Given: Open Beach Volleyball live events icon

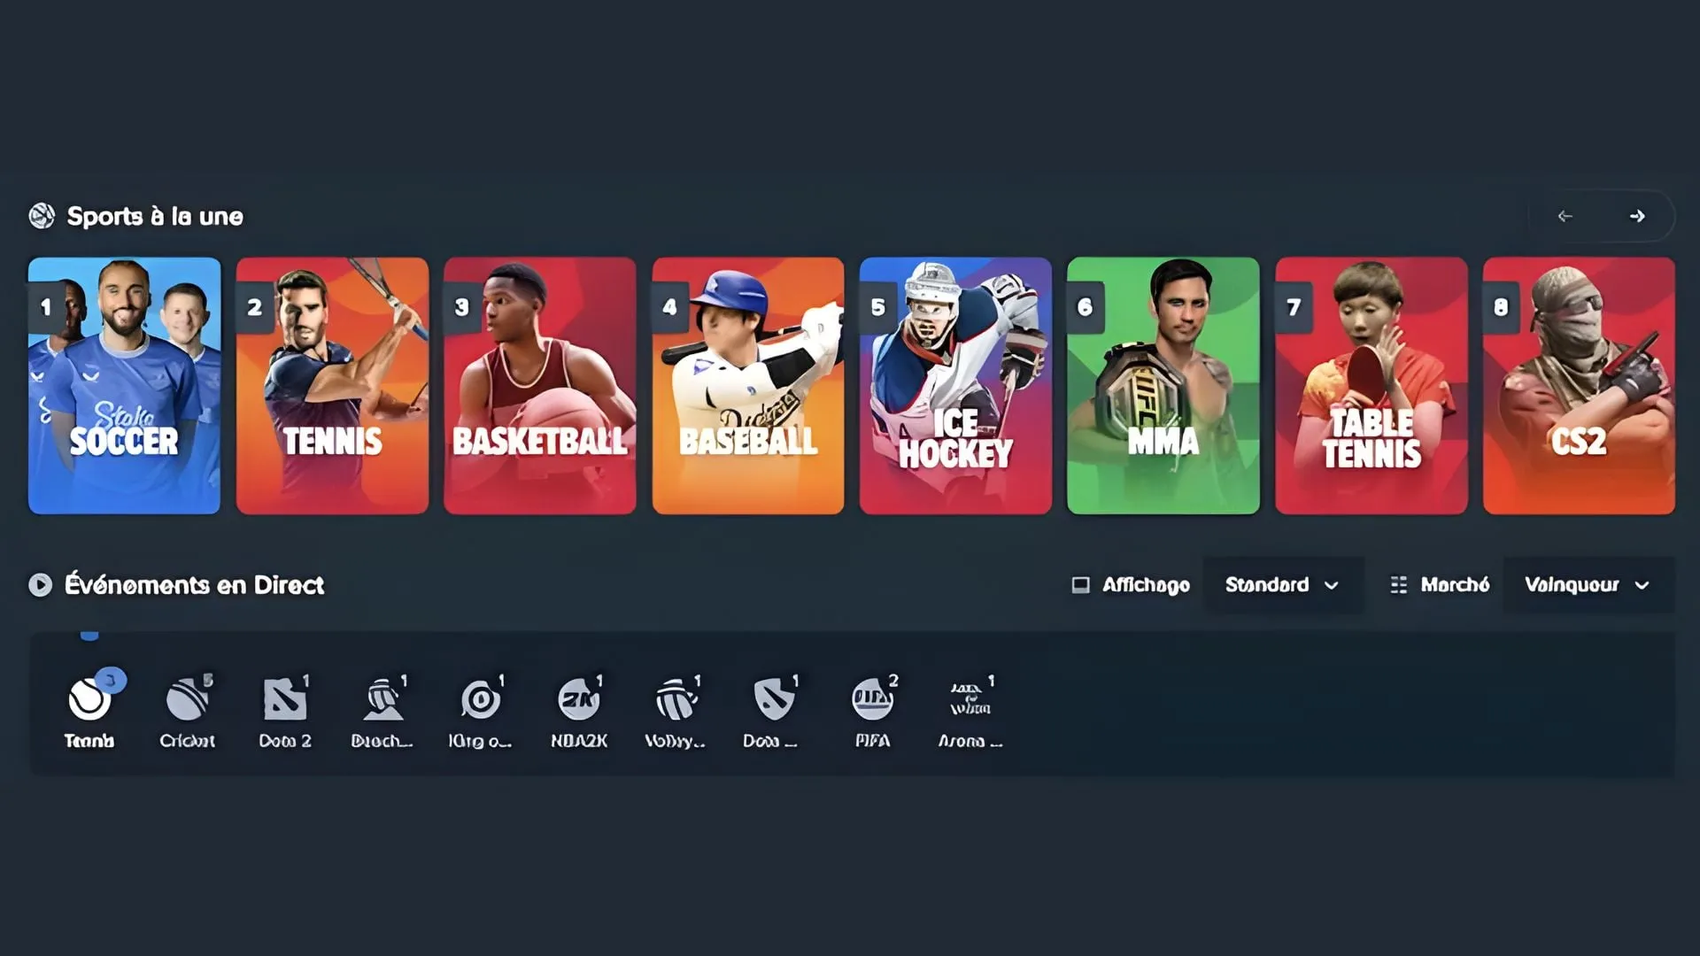Looking at the screenshot, I should coord(382,701).
